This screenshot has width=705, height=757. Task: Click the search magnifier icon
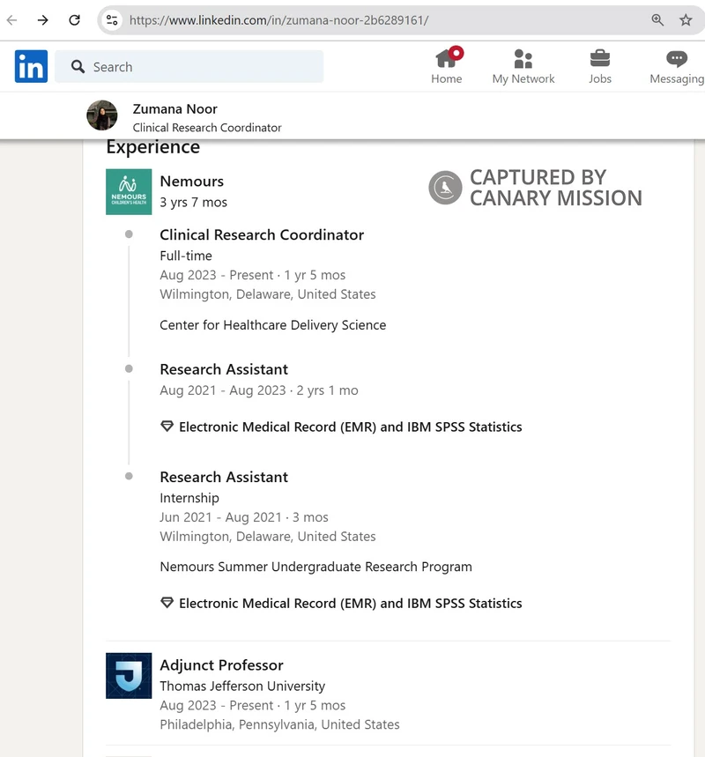pos(78,66)
